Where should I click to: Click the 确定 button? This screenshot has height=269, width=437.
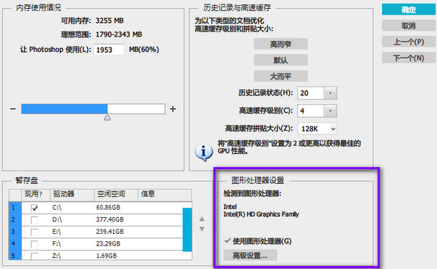pos(408,10)
